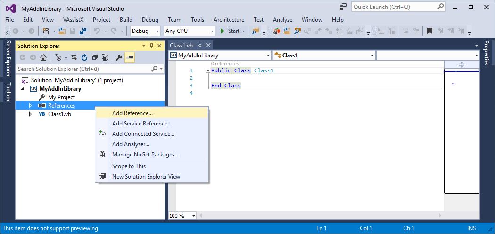Click the folder with blue arrows icon

coord(287,31)
